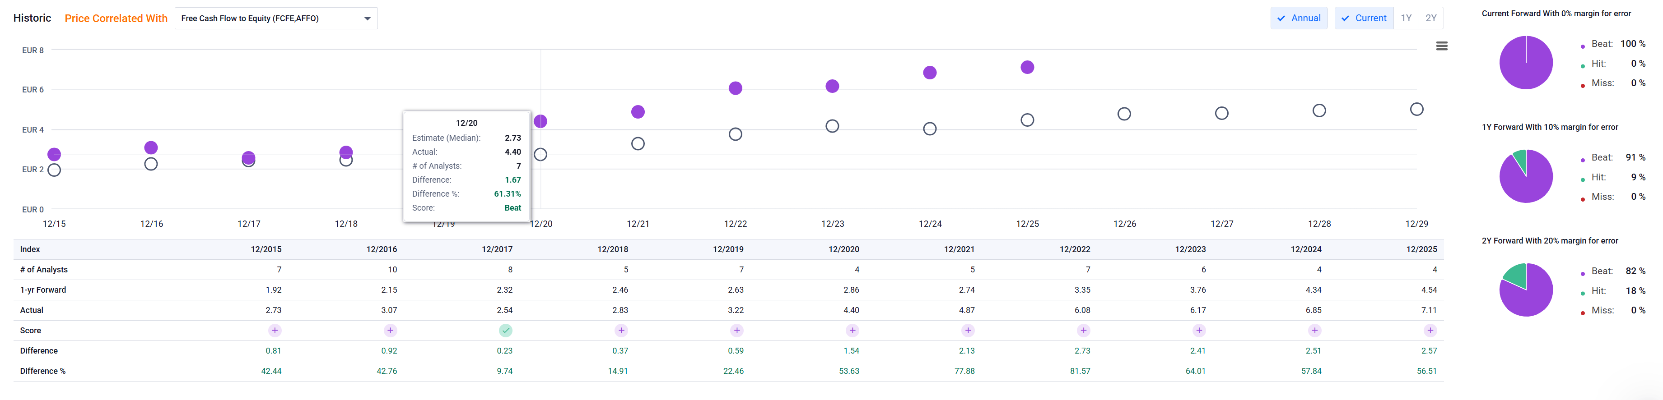Click the 1Y Forward pie chart
Image resolution: width=1663 pixels, height=400 pixels.
(x=1526, y=176)
